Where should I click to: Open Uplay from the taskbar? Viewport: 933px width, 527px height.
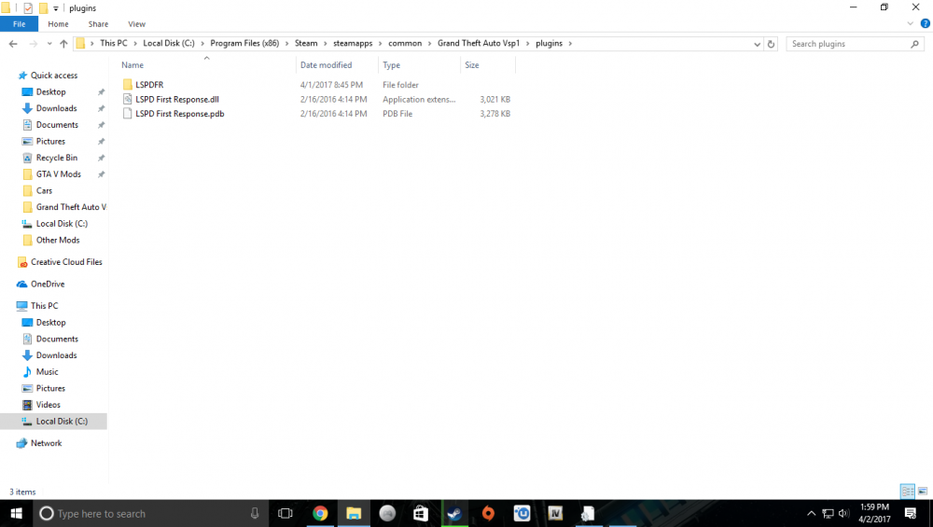point(522,513)
